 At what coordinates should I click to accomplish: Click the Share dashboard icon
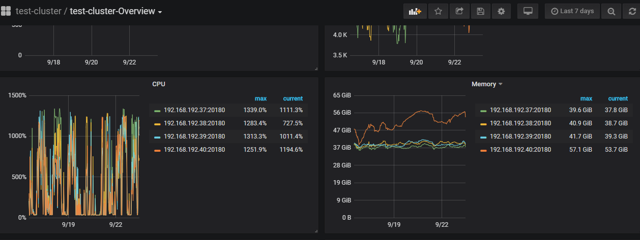point(459,11)
